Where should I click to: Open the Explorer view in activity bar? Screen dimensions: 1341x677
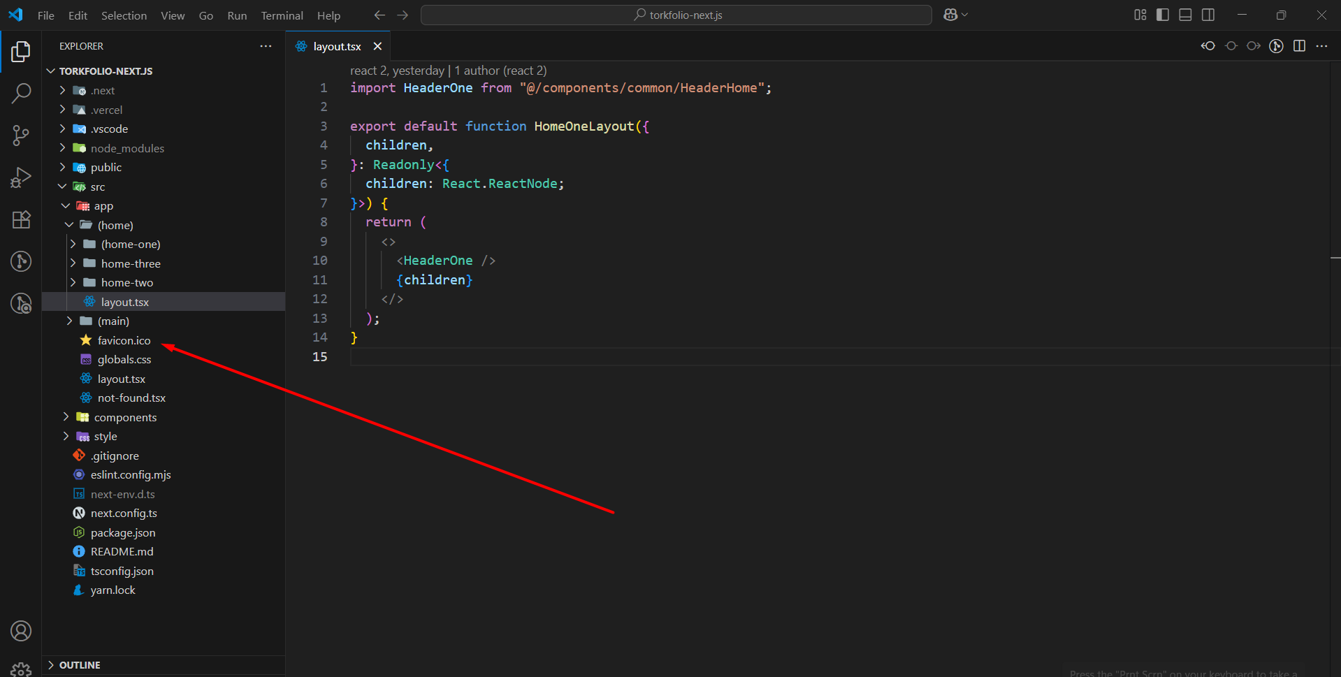point(21,51)
